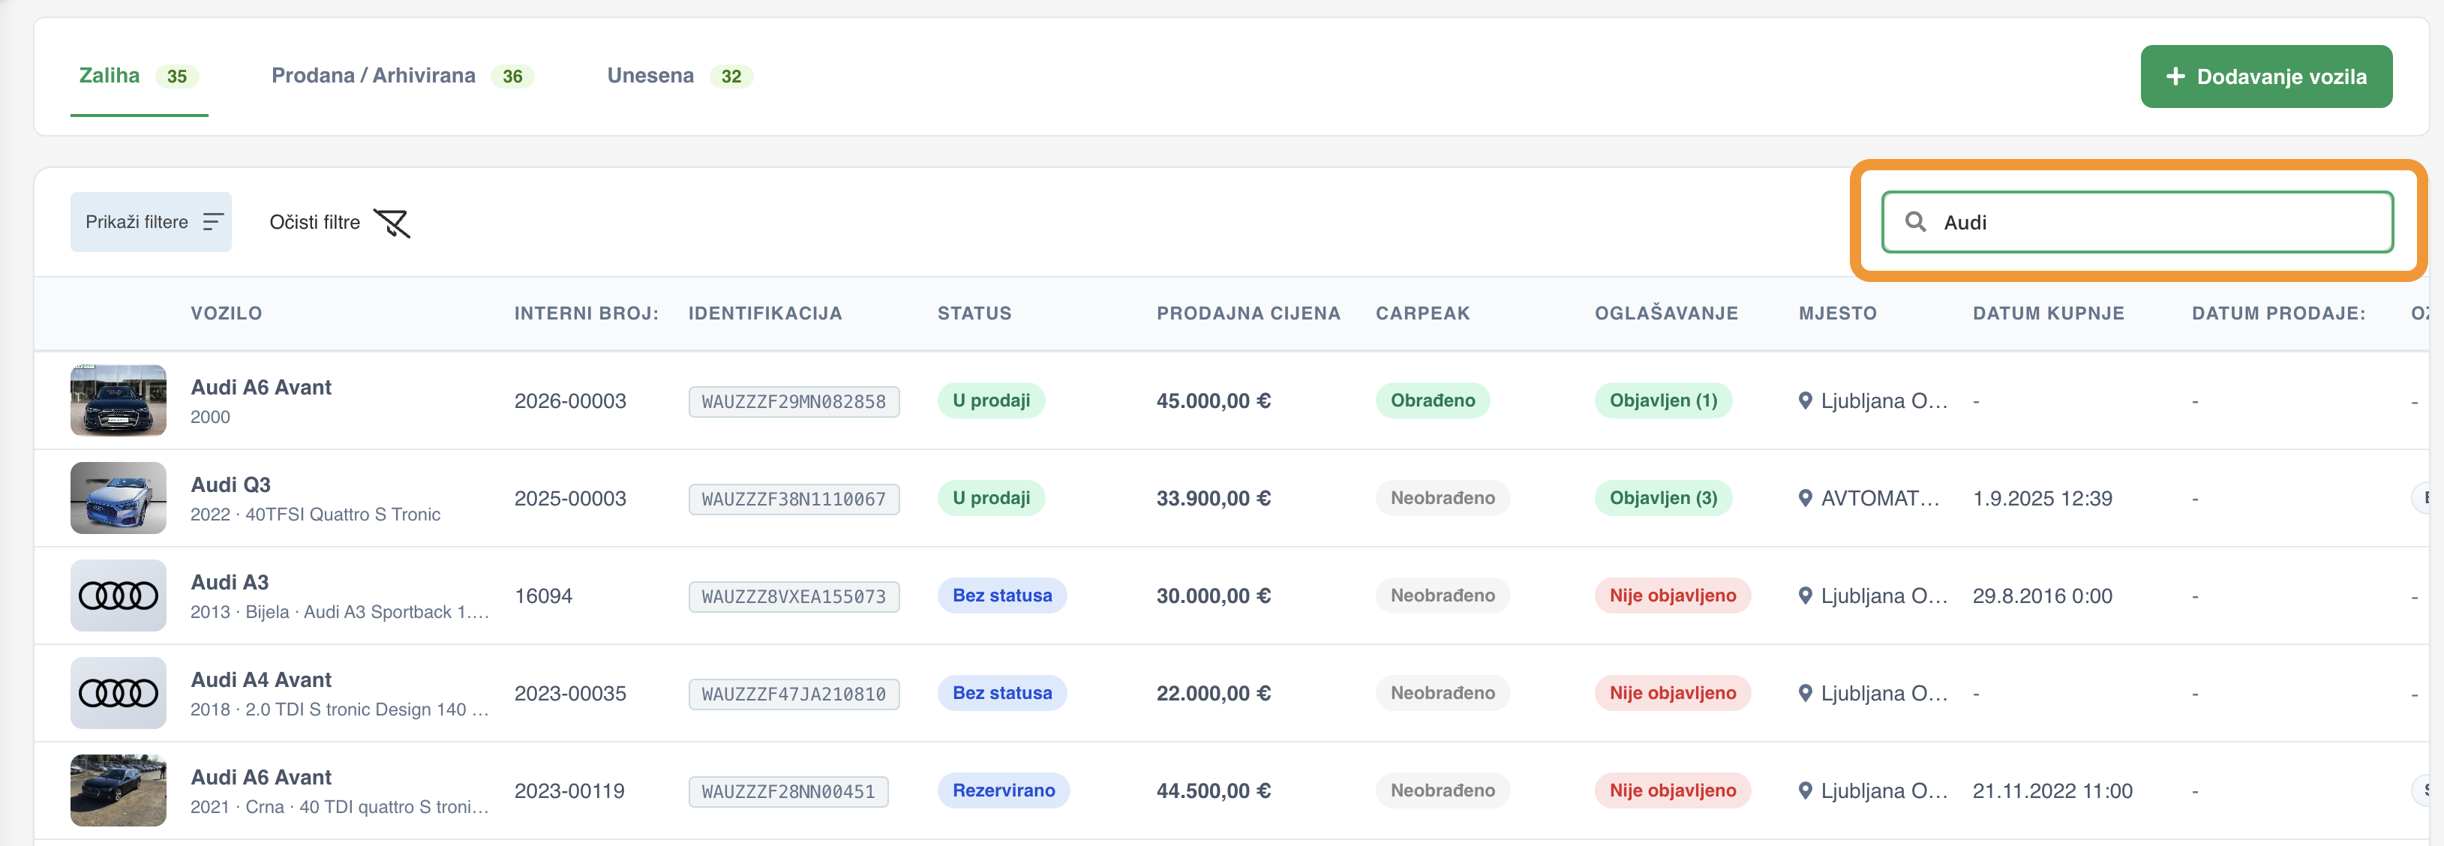Click the Dodavanje vozila button
This screenshot has height=846, width=2444.
pyautogui.click(x=2265, y=76)
